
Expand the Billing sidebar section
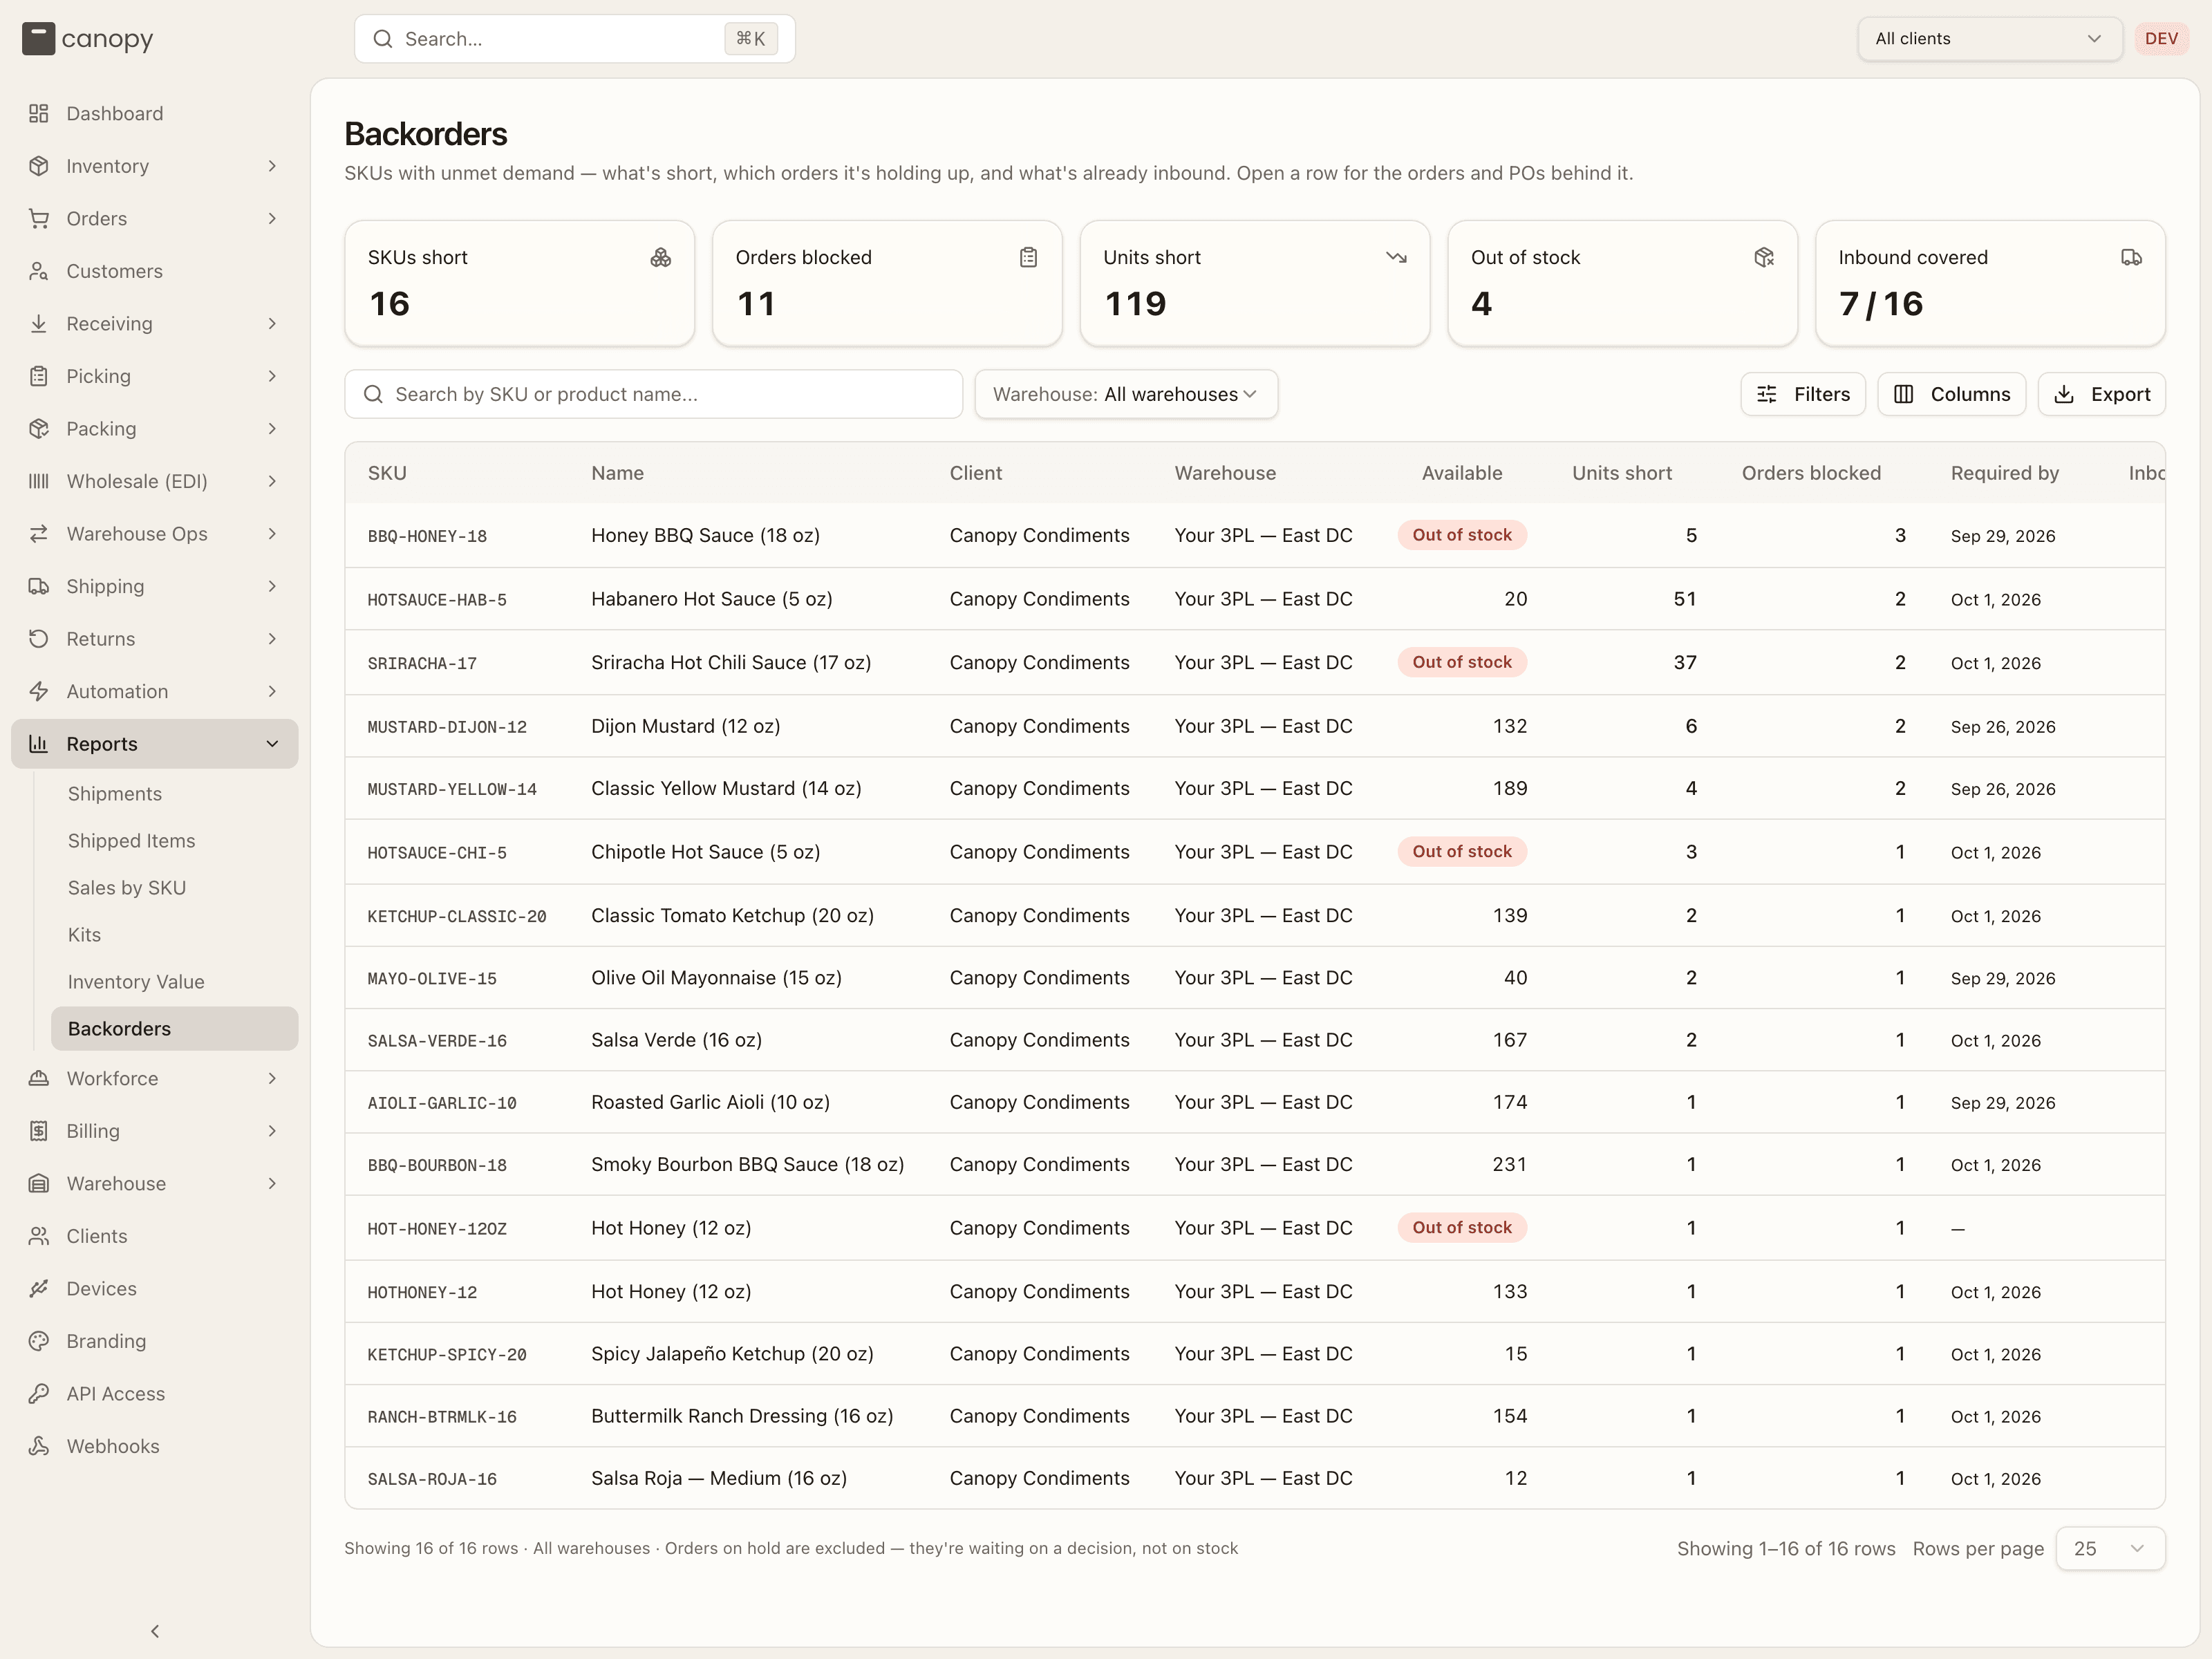[154, 1131]
